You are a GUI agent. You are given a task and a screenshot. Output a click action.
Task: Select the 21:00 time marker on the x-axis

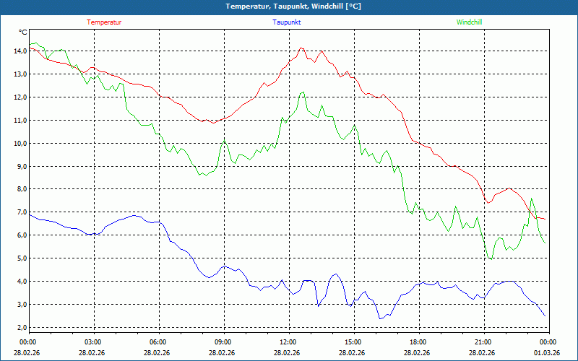(483, 342)
